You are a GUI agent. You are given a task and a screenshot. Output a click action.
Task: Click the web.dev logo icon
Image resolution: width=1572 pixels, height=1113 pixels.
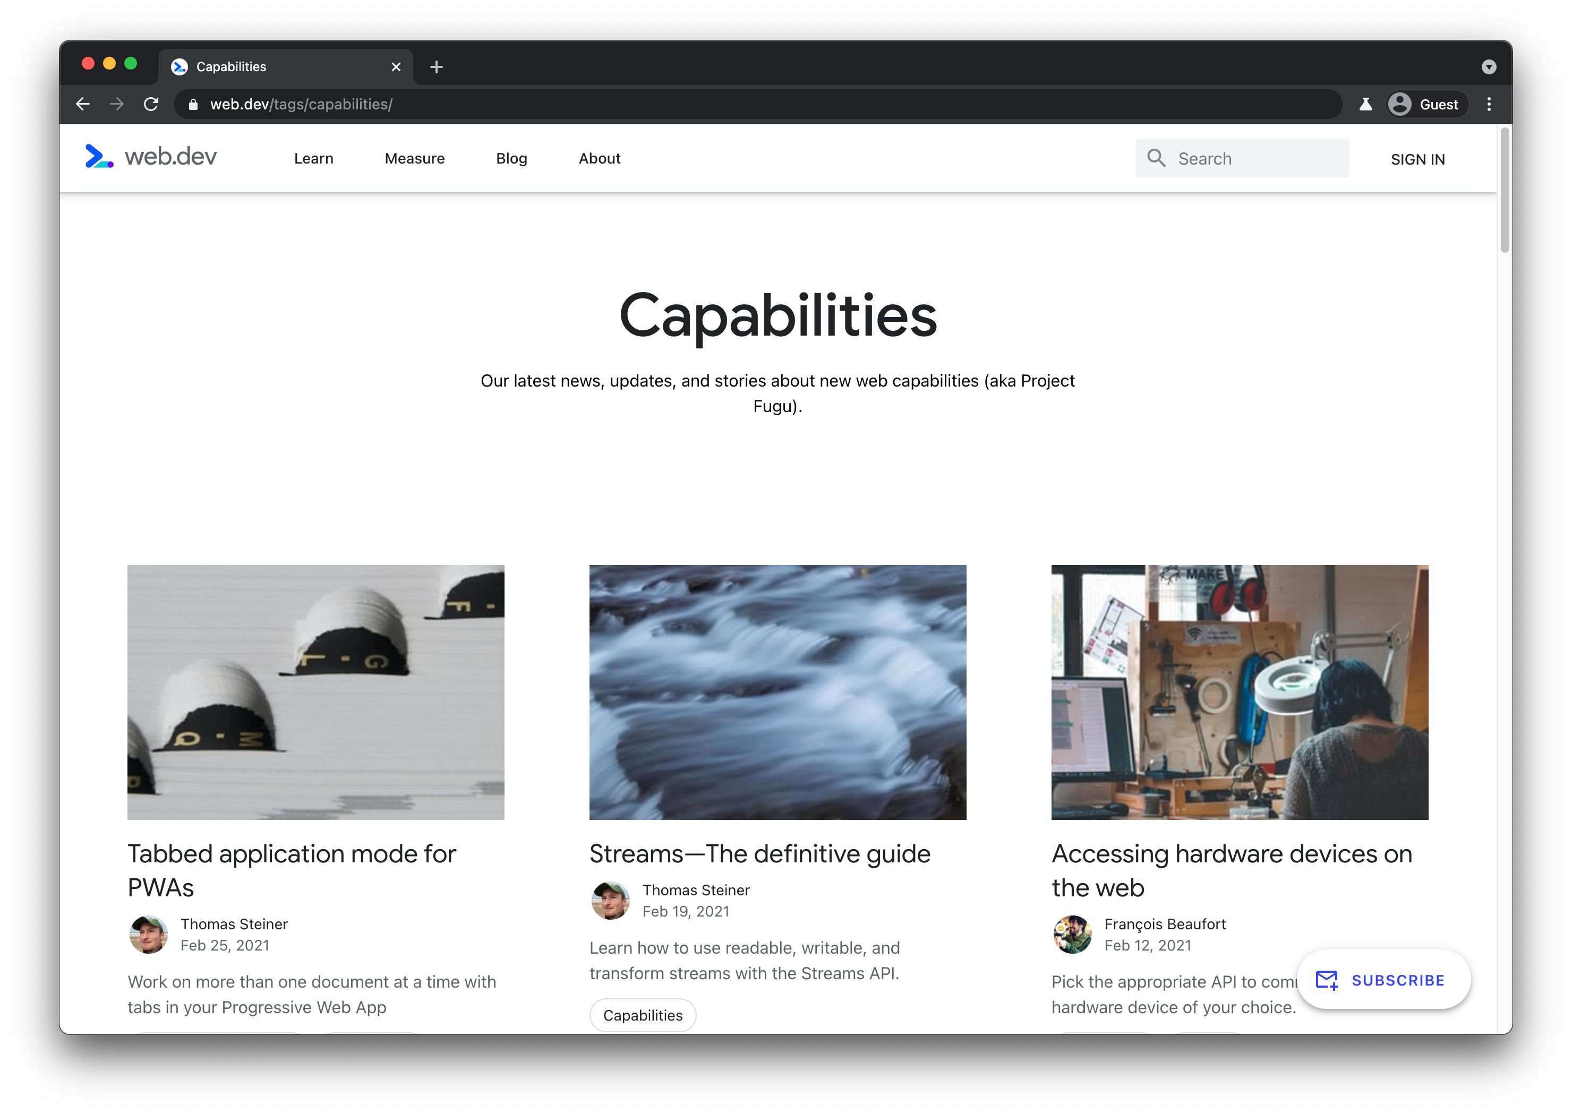coord(99,158)
